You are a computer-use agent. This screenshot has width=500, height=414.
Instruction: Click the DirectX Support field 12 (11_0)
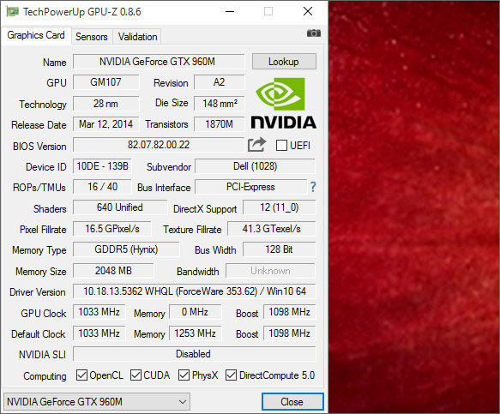coord(280,207)
